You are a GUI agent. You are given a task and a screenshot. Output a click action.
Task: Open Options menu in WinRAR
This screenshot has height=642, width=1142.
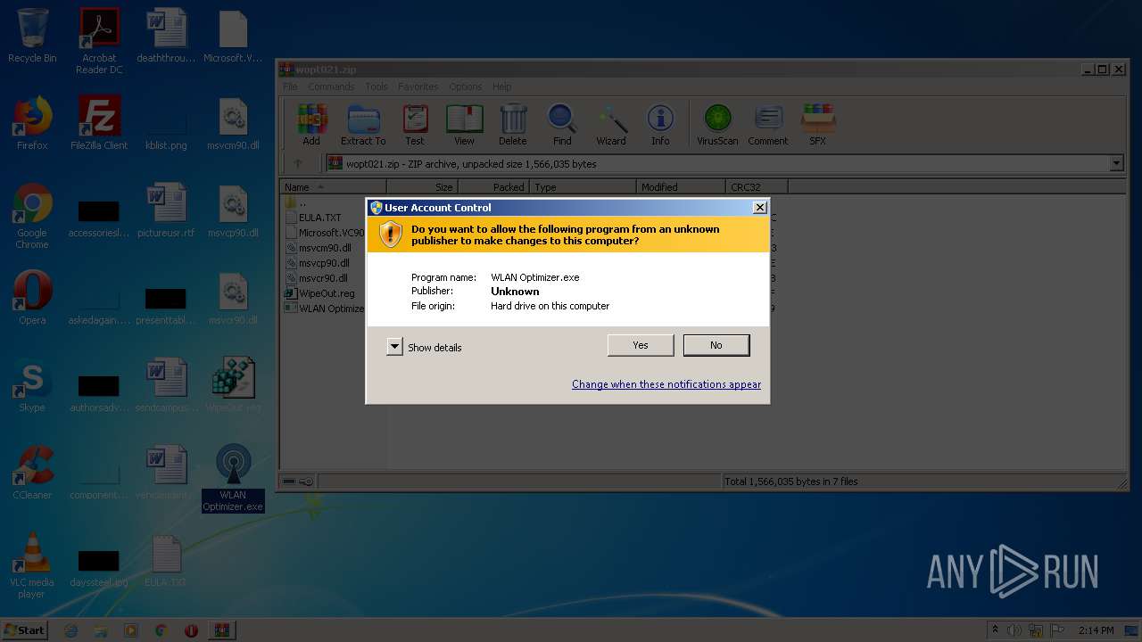pyautogui.click(x=466, y=86)
